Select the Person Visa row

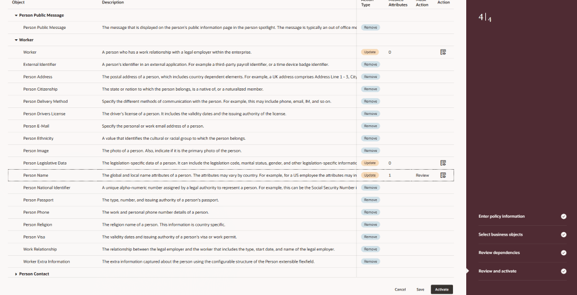231,237
